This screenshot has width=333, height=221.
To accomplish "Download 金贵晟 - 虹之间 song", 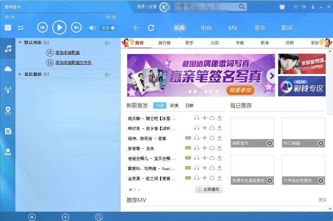I will coord(220,178).
